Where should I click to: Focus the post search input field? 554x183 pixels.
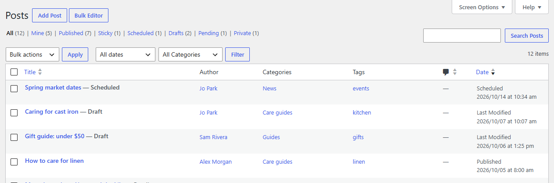[x=462, y=36]
